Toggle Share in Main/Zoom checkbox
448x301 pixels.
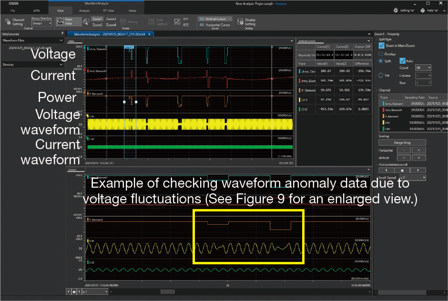click(x=381, y=45)
